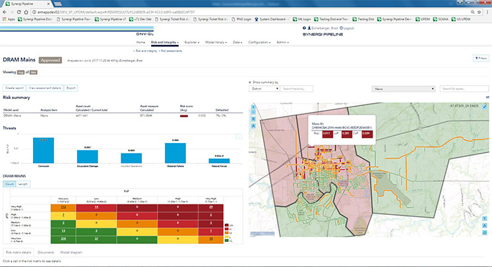Viewport: 492px width, 267px height.
Task: Click View assessment details button
Action: [46, 87]
